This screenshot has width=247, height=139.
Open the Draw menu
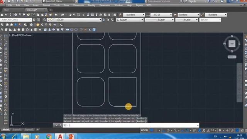point(66,5)
